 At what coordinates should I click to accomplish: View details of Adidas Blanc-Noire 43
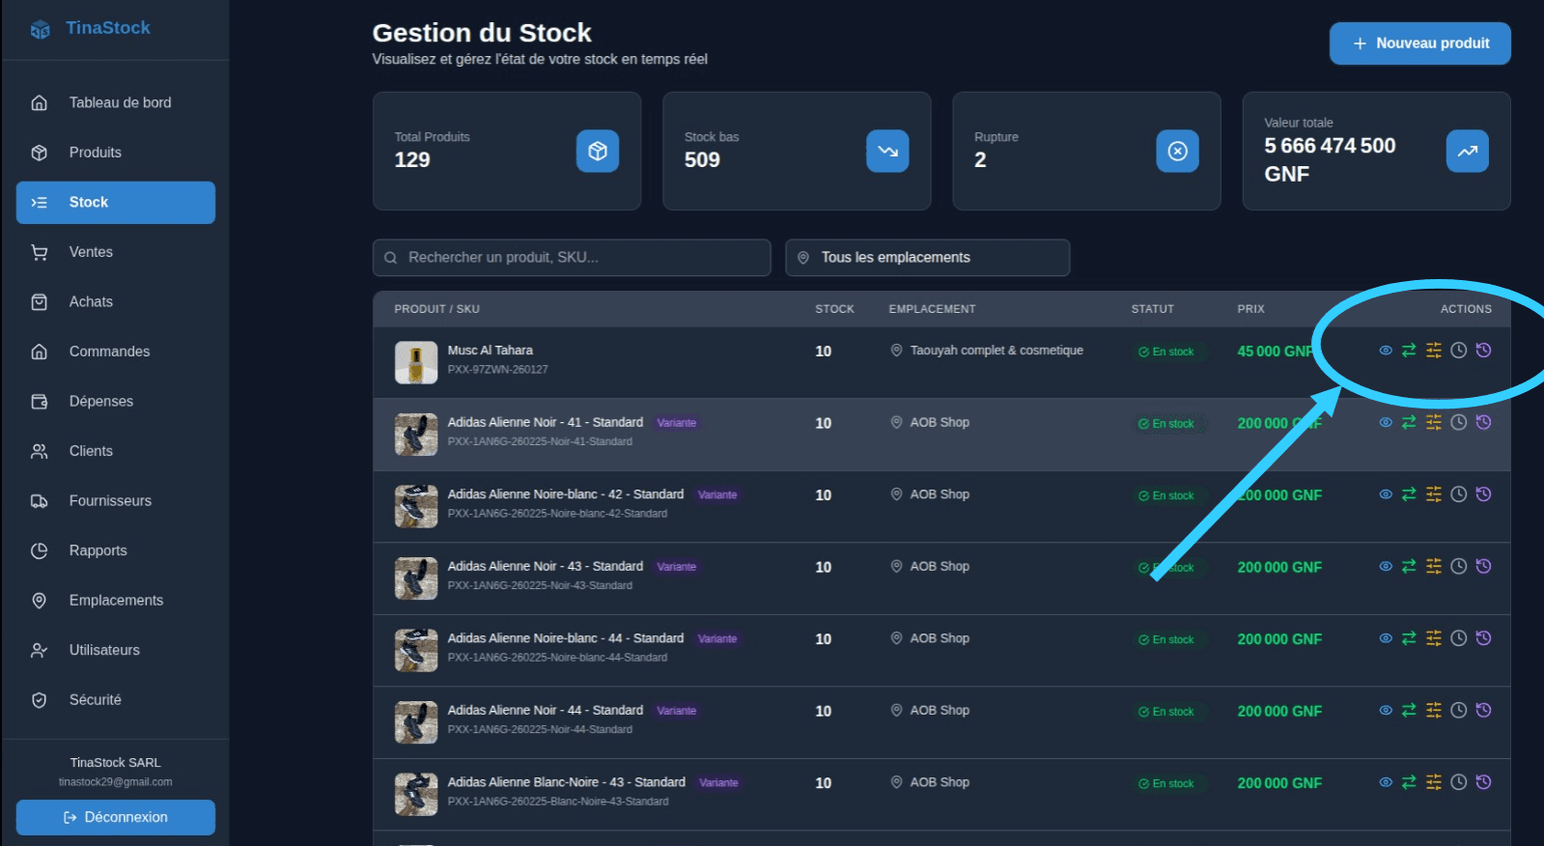(1386, 782)
